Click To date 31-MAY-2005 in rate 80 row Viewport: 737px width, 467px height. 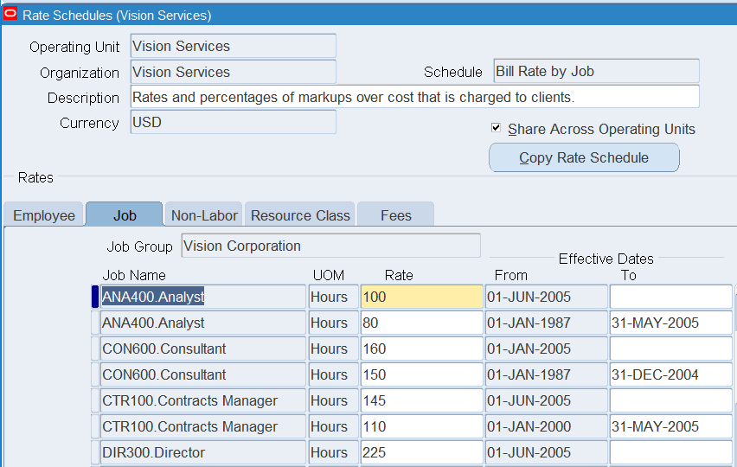[670, 323]
